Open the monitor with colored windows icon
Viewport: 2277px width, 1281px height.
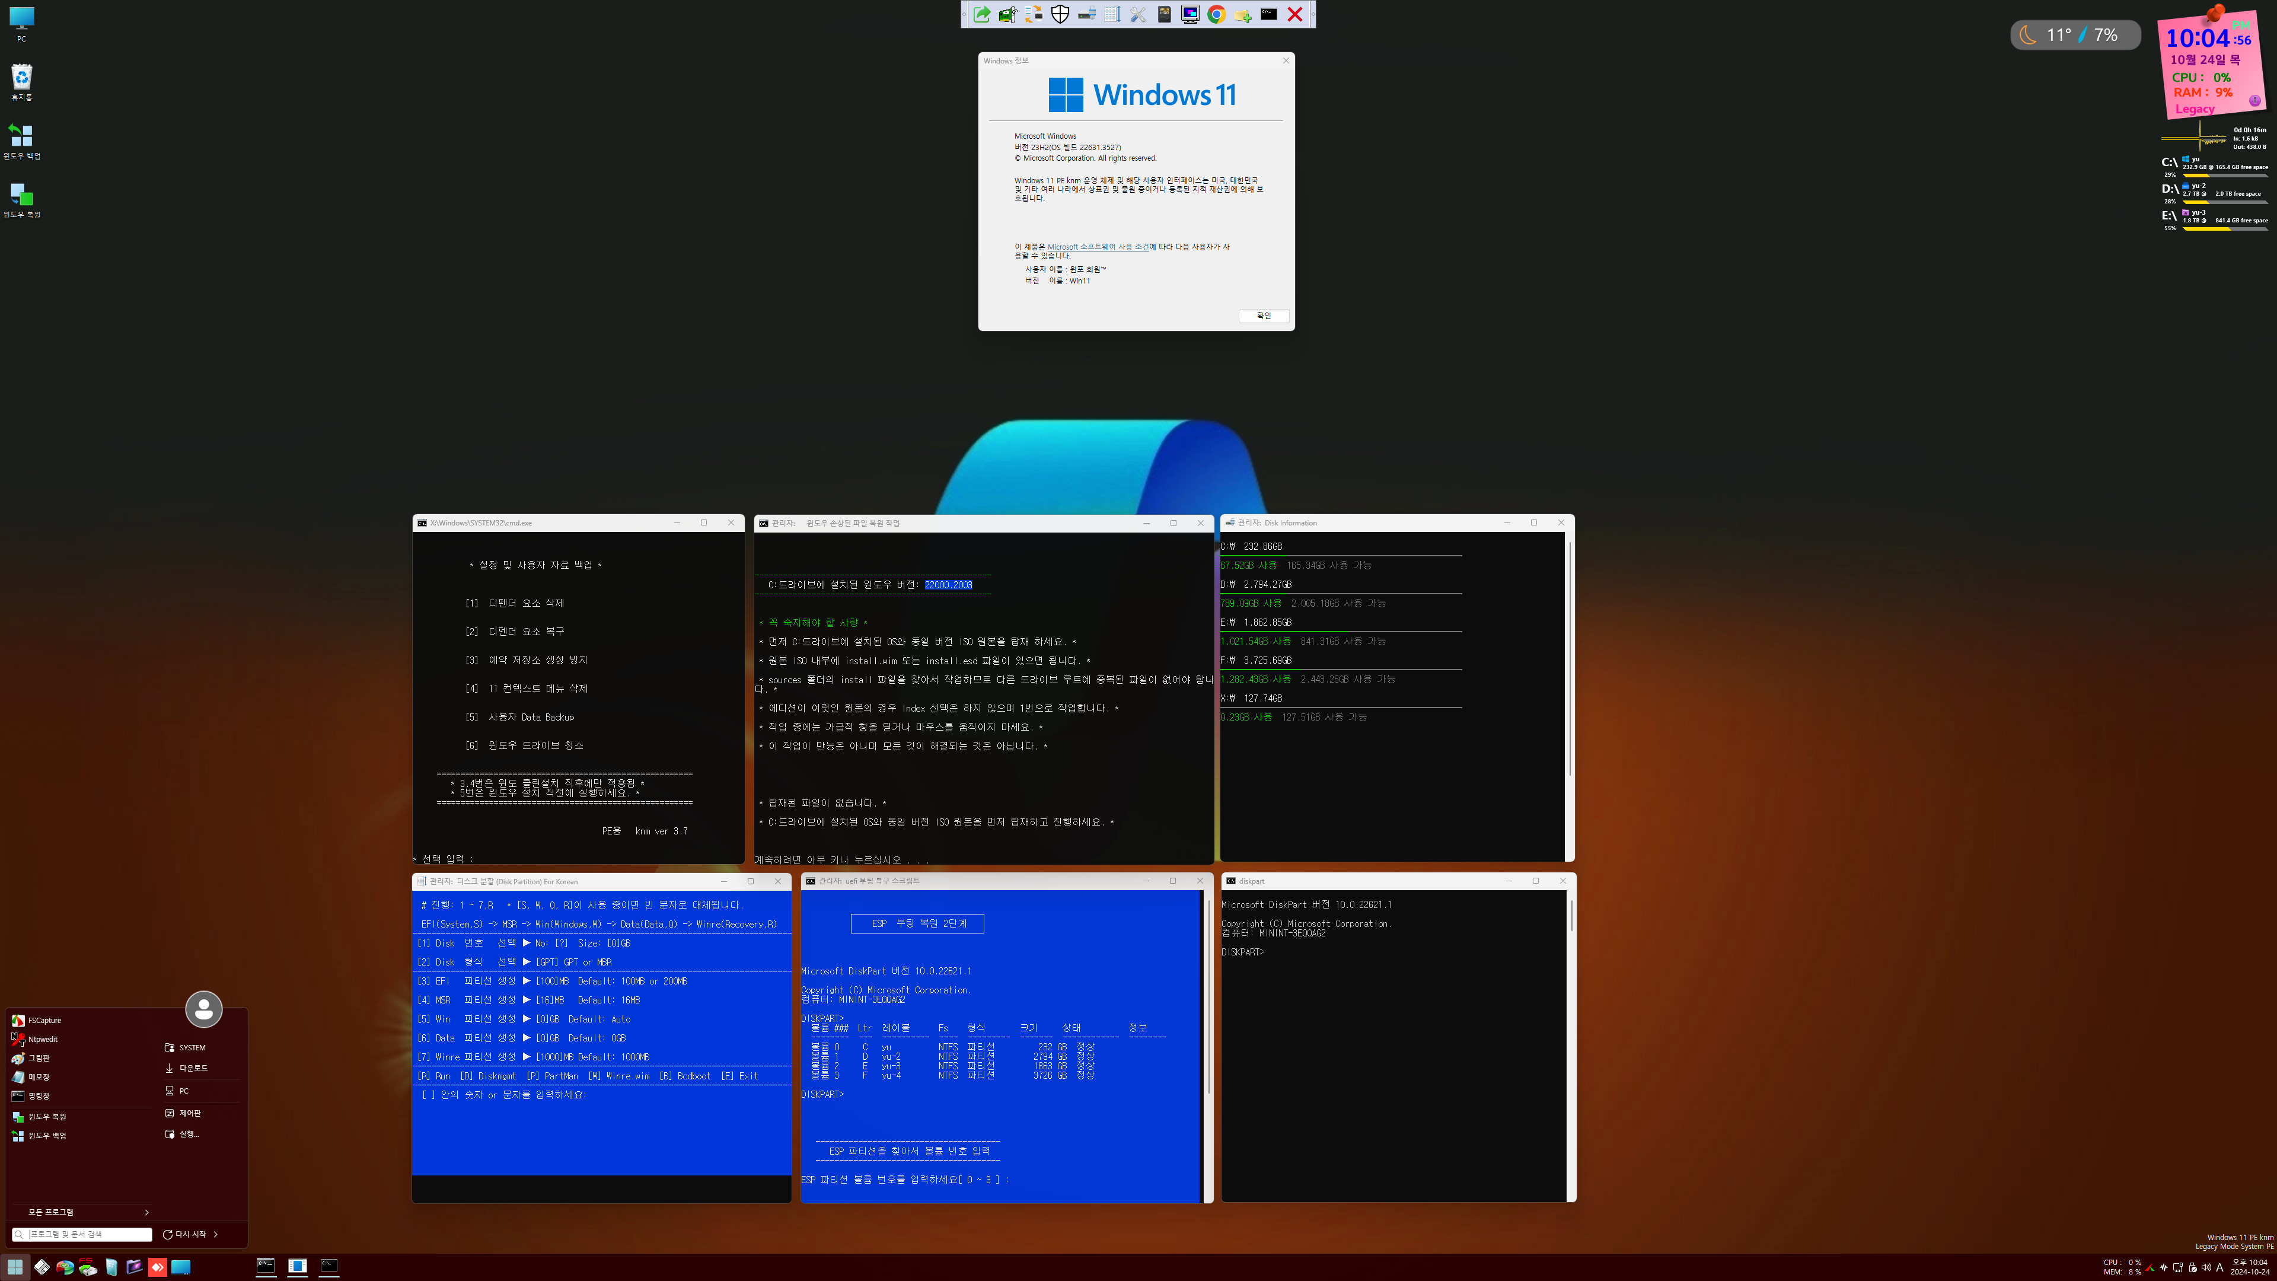1191,14
